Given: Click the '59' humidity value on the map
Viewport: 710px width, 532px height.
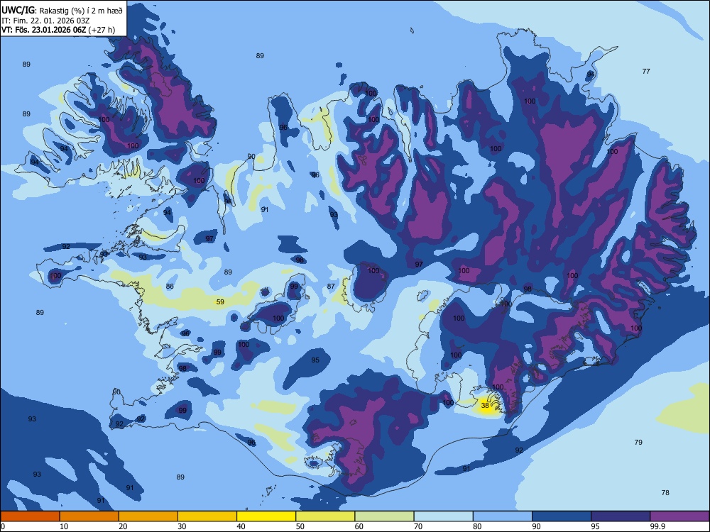Looking at the screenshot, I should (x=220, y=301).
